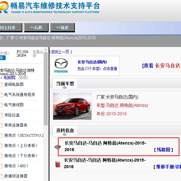Screen dimensions: 181x181
Task: Click the page icon beside 常用连接器表
Action: pyautogui.click(x=1, y=125)
